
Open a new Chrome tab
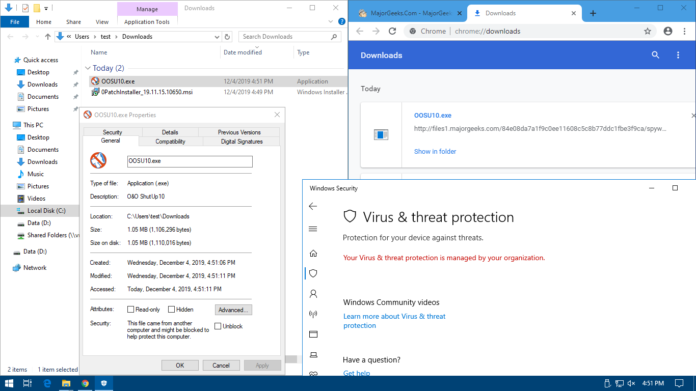(593, 13)
